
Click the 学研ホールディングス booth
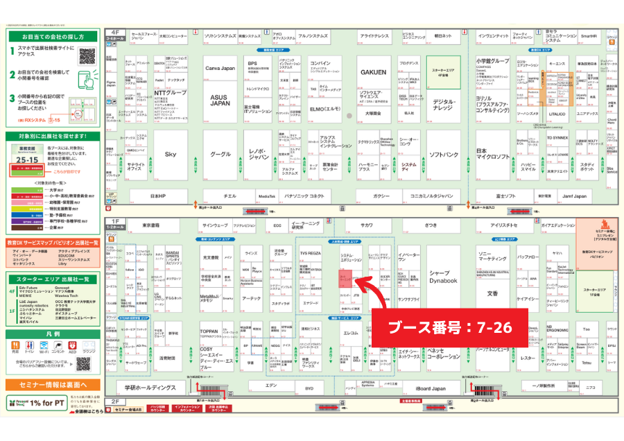[x=150, y=388]
